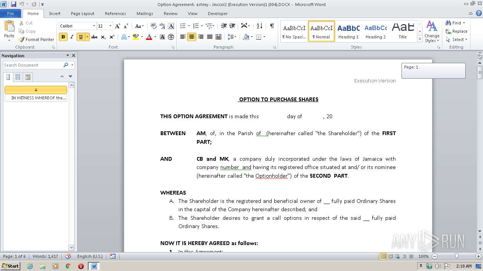Viewport: 483px width, 271px height.
Task: Click the Search Document field
Action: (32, 65)
